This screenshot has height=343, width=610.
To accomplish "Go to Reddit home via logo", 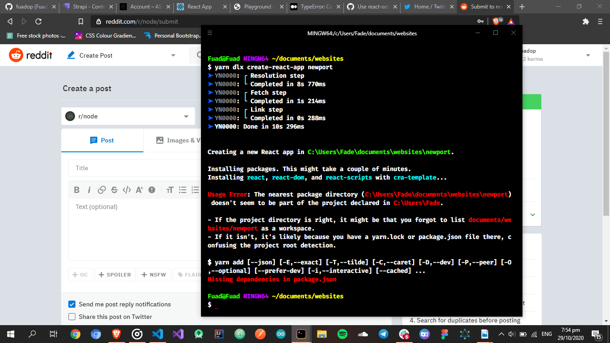I will point(30,55).
